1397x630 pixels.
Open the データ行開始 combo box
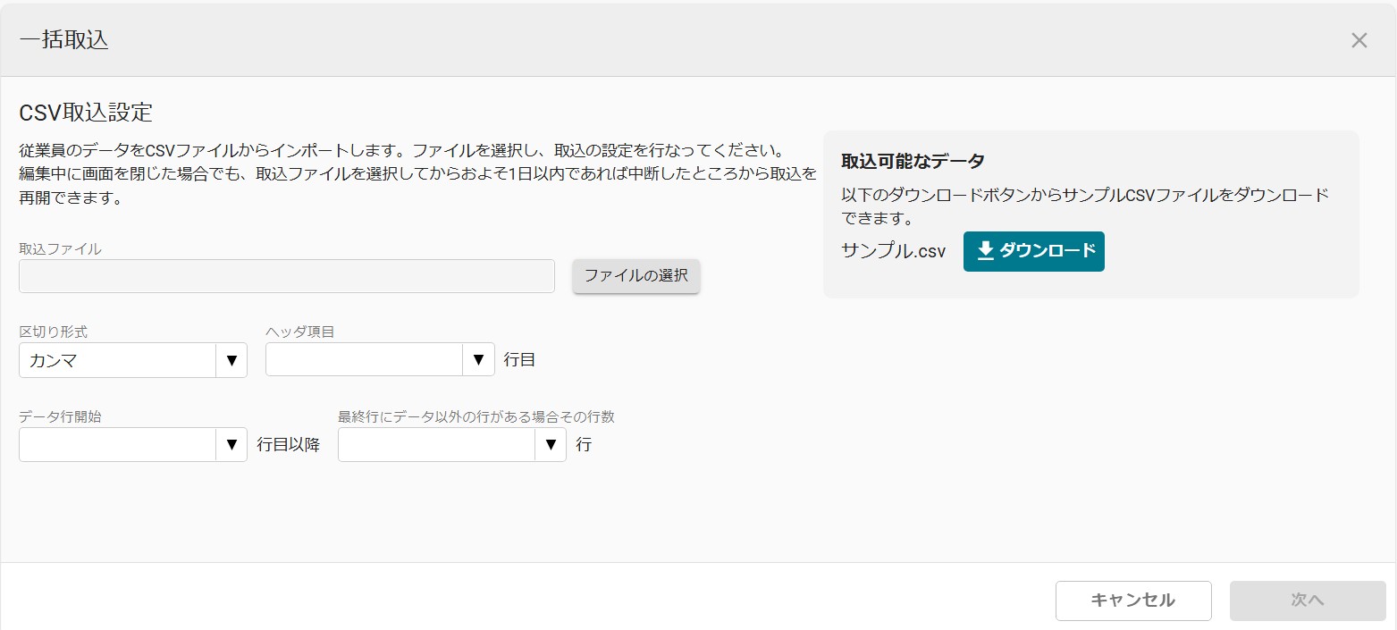pos(117,444)
